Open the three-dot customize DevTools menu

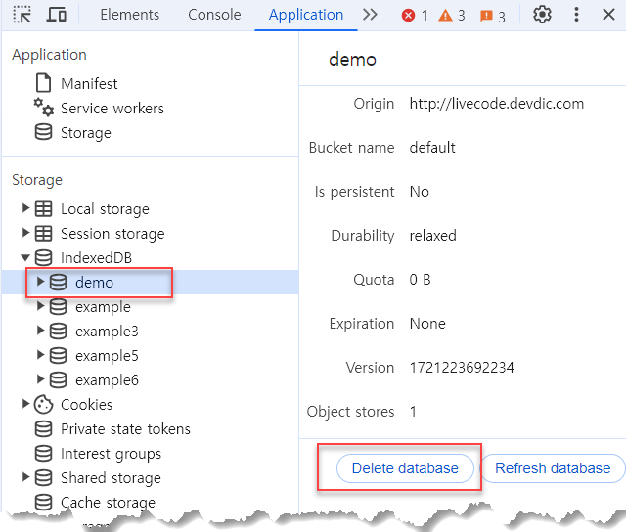click(x=576, y=15)
